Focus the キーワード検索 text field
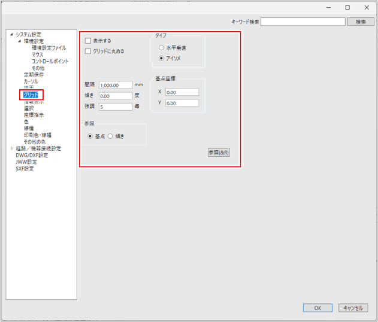 [303, 22]
